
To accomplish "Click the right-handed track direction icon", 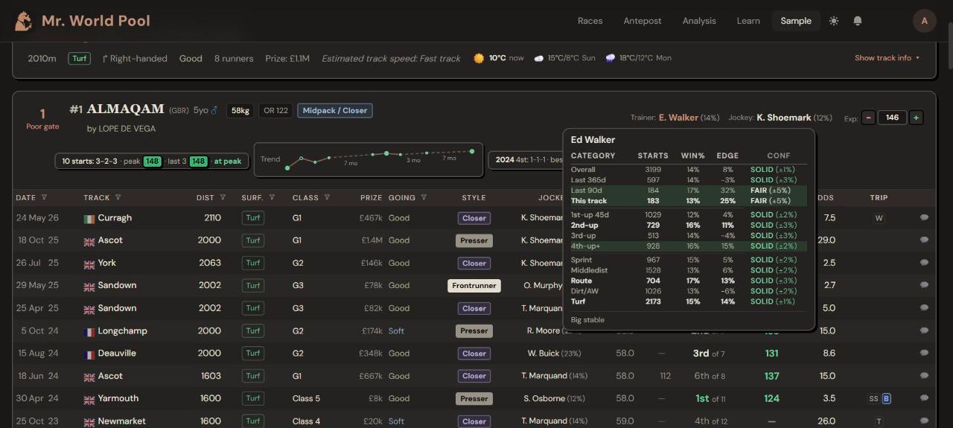I will click(105, 58).
